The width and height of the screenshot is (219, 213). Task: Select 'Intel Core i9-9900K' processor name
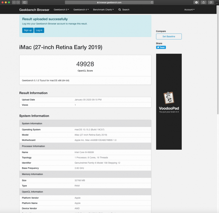[x=84, y=152]
